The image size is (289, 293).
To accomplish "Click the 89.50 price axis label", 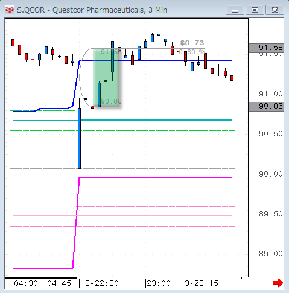I will pyautogui.click(x=271, y=214).
